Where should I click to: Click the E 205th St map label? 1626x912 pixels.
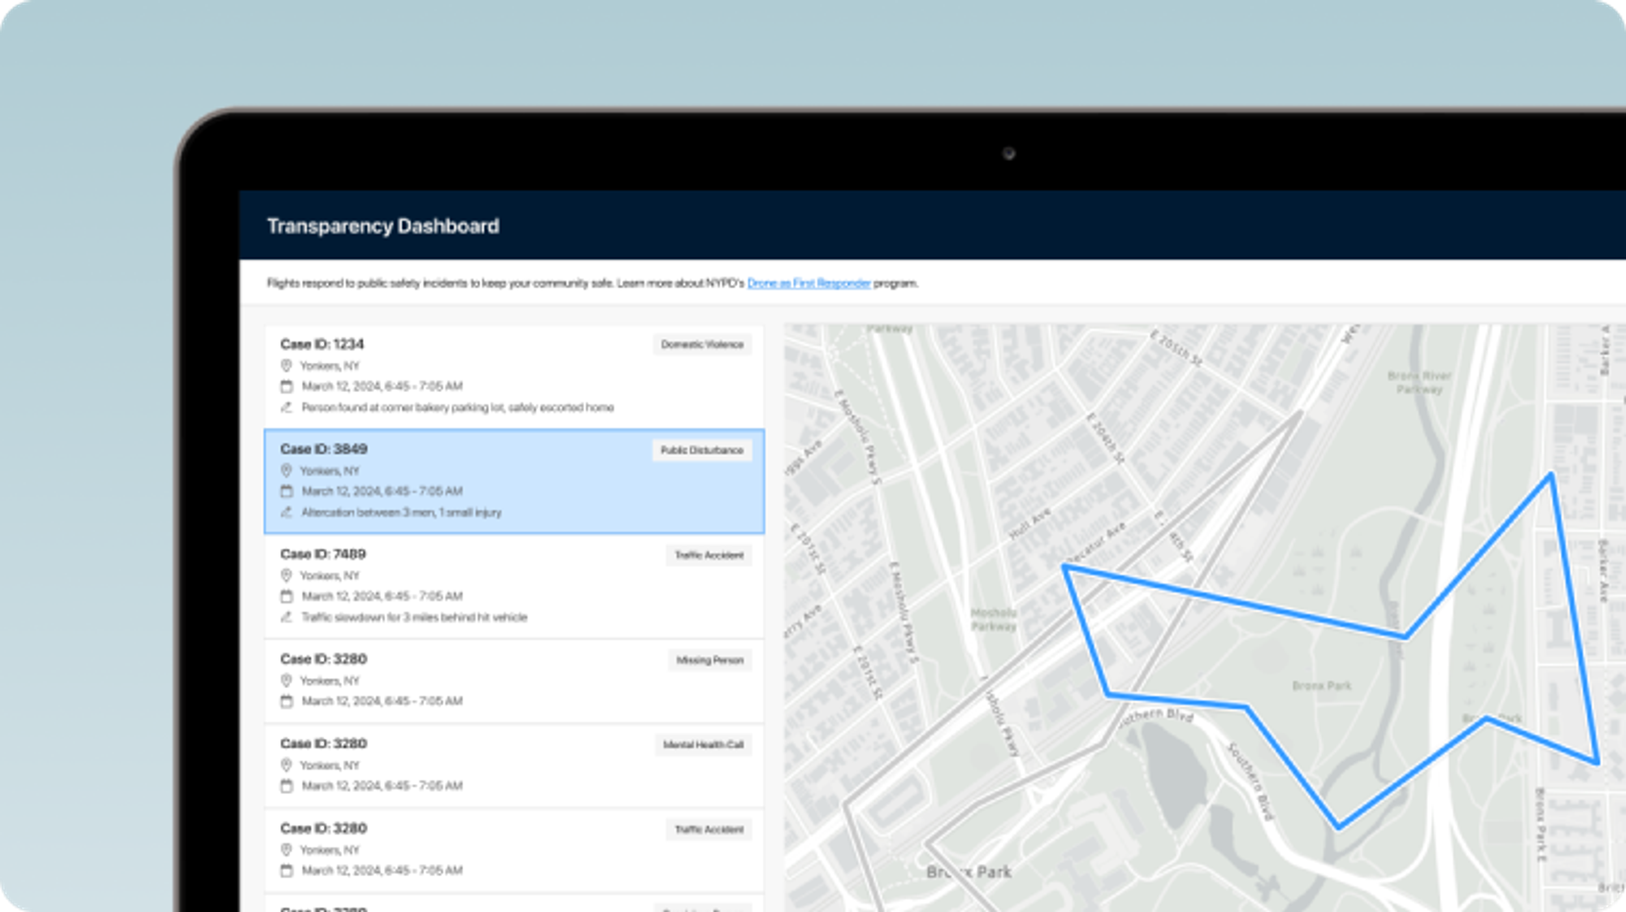click(x=1176, y=348)
